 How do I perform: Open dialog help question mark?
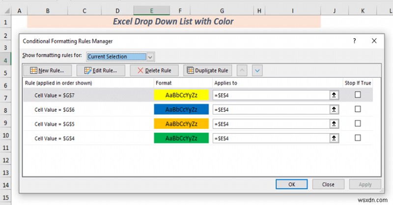click(354, 41)
